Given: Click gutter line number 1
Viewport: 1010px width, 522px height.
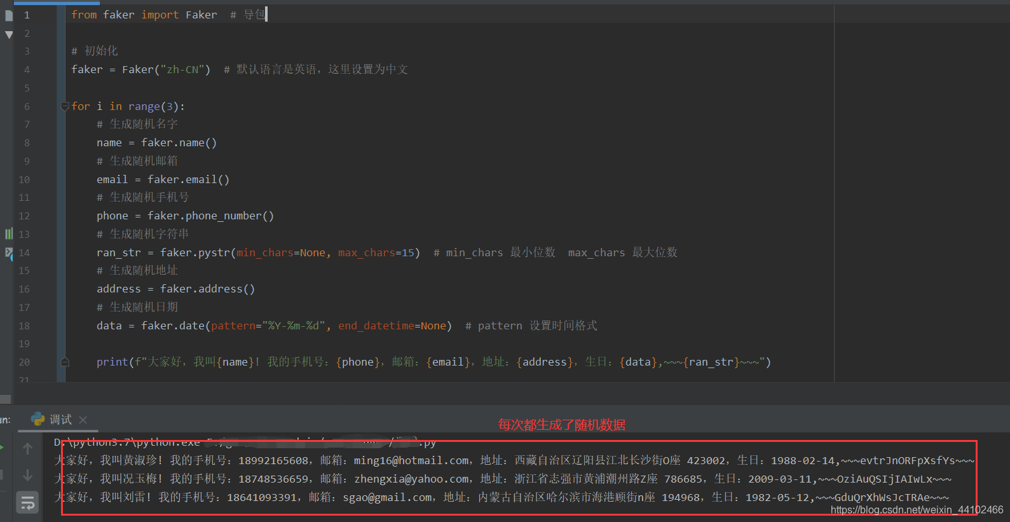Looking at the screenshot, I should [27, 15].
